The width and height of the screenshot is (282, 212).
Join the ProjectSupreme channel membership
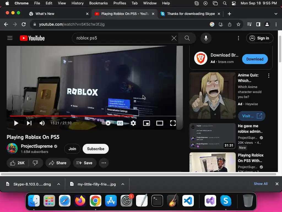72,149
